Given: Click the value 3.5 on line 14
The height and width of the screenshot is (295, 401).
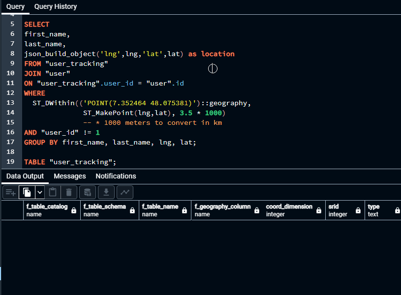Looking at the screenshot, I should tap(186, 113).
